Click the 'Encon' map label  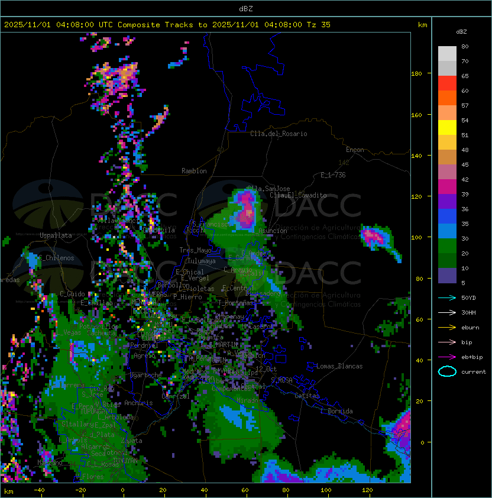(x=355, y=150)
